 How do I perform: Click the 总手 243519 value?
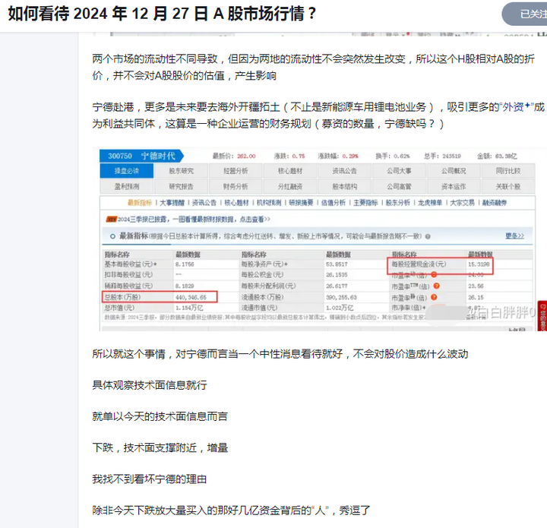(452, 156)
